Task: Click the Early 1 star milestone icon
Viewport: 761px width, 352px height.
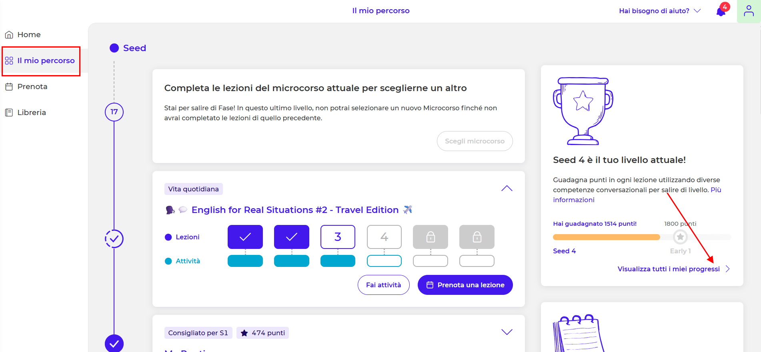Action: tap(680, 237)
